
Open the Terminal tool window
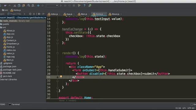(14, 105)
